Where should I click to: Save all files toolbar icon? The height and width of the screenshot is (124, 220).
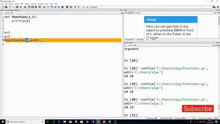(x=13, y=7)
